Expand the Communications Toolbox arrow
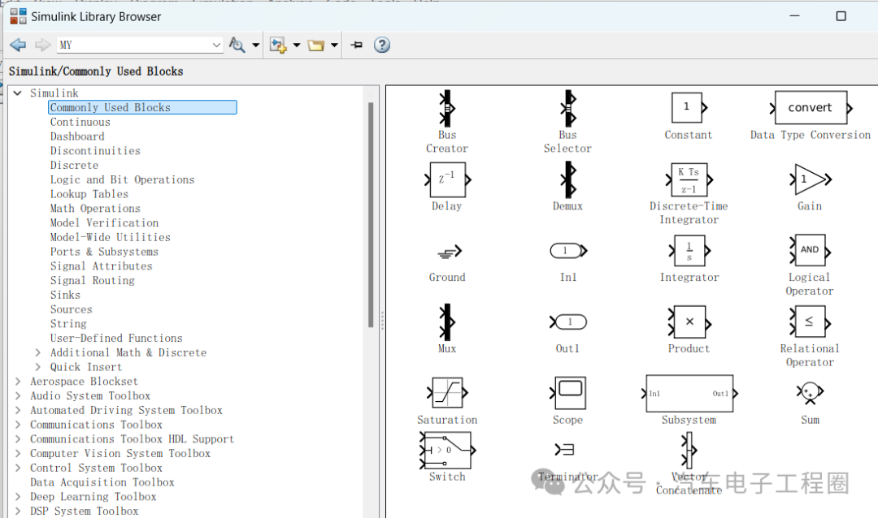Screen dimensions: 878x518 [18, 425]
